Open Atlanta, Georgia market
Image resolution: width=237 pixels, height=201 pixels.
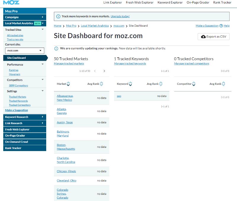[62, 111]
